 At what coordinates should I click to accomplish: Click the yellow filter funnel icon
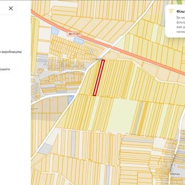[171, 11]
